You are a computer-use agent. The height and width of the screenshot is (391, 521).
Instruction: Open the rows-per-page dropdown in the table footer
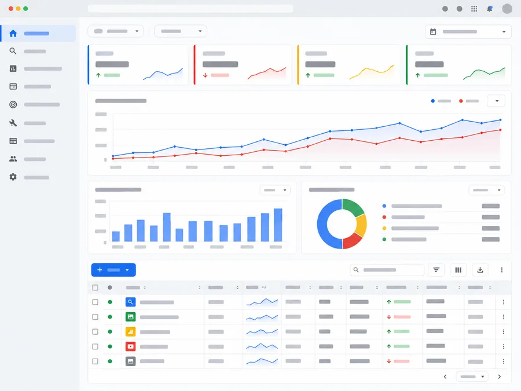click(x=472, y=377)
